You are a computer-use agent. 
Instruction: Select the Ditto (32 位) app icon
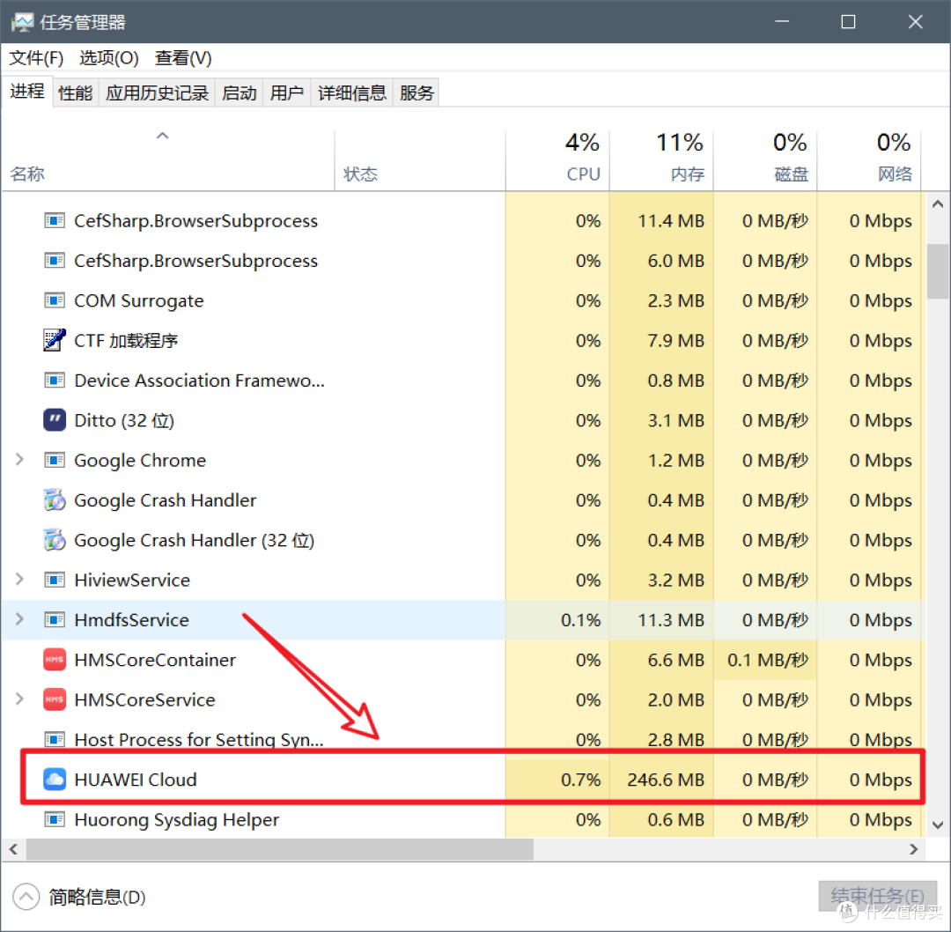55,420
